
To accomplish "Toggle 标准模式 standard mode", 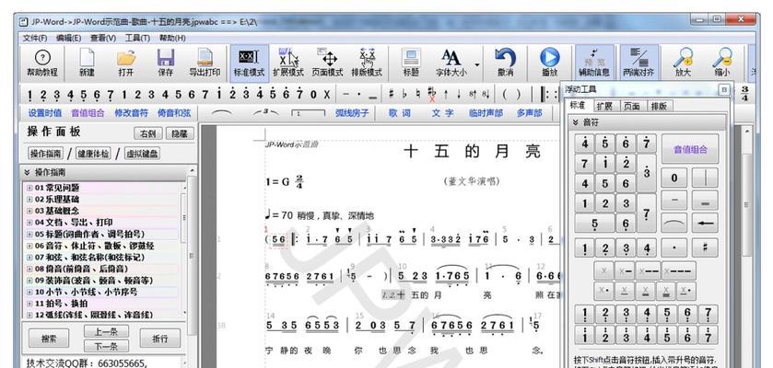I will point(249,63).
